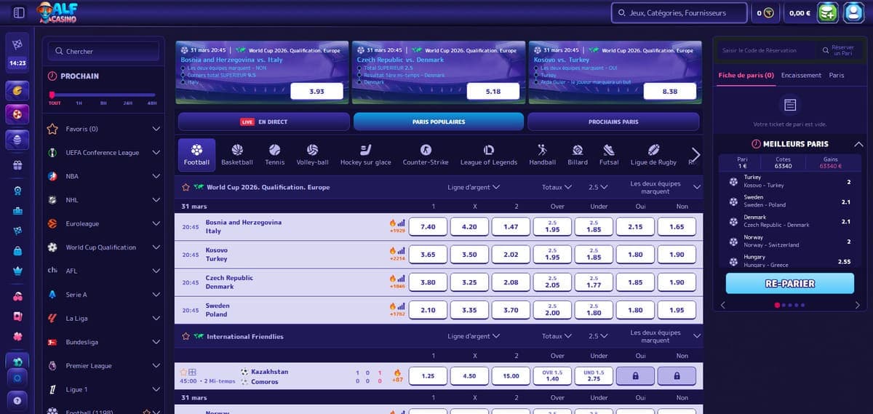This screenshot has width=873, height=414.
Task: Select Oui 1.80 for Kosovo Turkey
Action: 635,255
